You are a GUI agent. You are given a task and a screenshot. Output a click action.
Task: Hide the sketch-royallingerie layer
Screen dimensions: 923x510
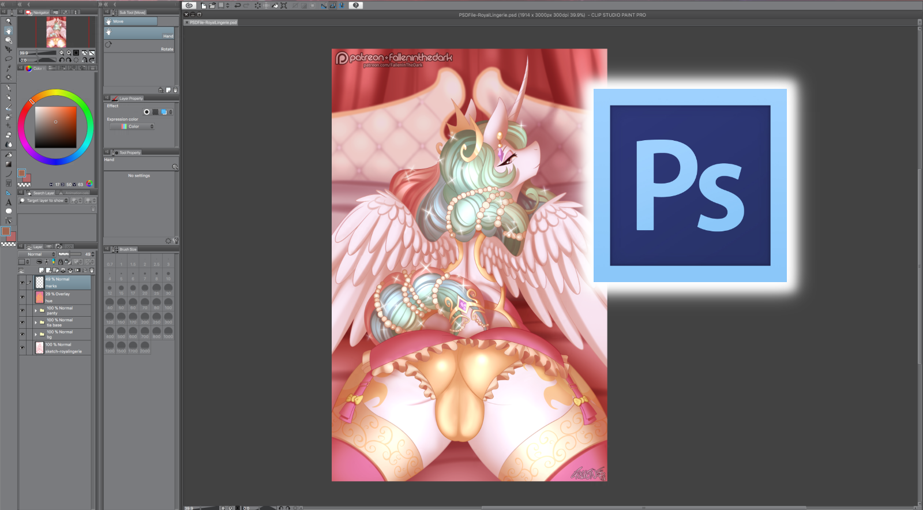[x=22, y=347]
